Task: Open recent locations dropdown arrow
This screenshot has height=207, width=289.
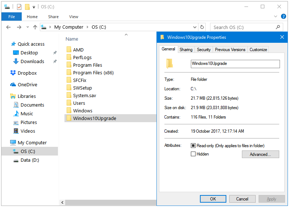Action: point(28,27)
